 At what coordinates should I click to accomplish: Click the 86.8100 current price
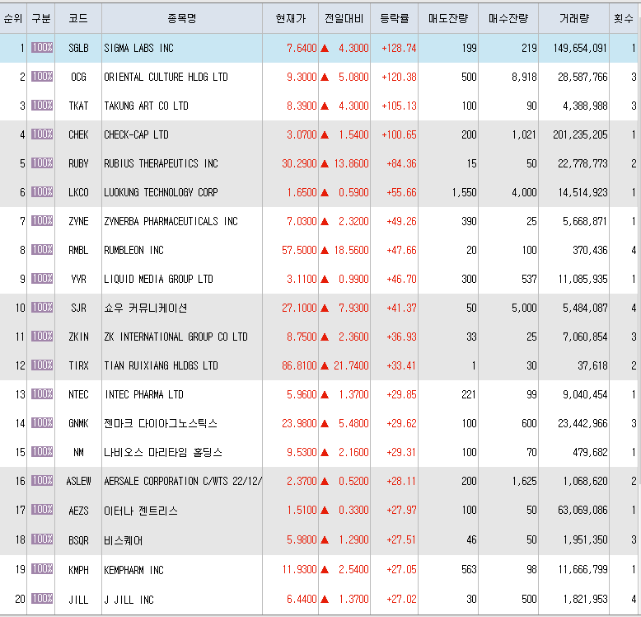[299, 365]
